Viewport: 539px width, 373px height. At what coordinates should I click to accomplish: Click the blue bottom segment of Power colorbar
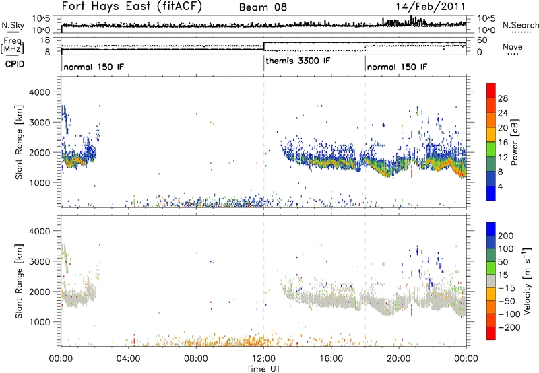coord(491,193)
